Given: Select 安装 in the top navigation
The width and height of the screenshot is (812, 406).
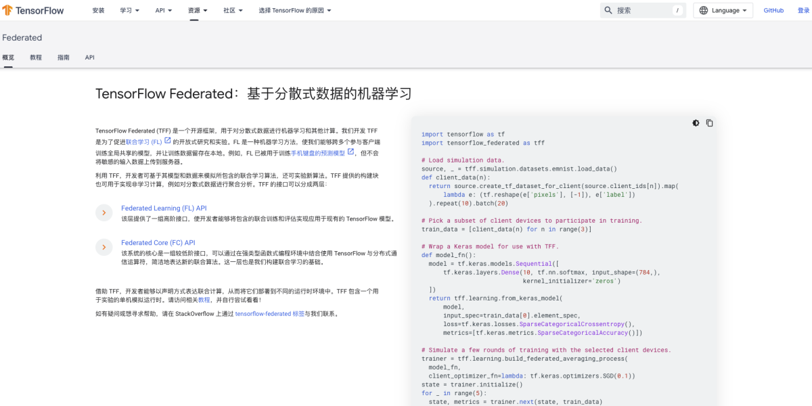Looking at the screenshot, I should [98, 10].
